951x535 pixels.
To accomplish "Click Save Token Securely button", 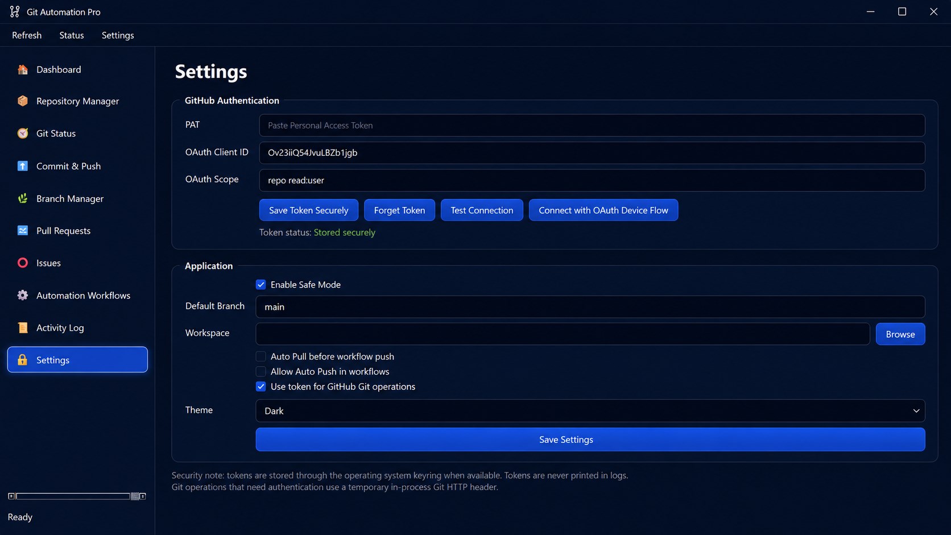I will [309, 210].
